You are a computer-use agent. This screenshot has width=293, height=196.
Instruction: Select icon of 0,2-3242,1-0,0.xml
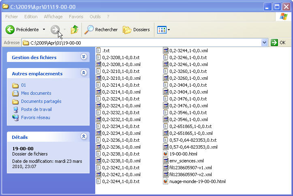click(98, 175)
